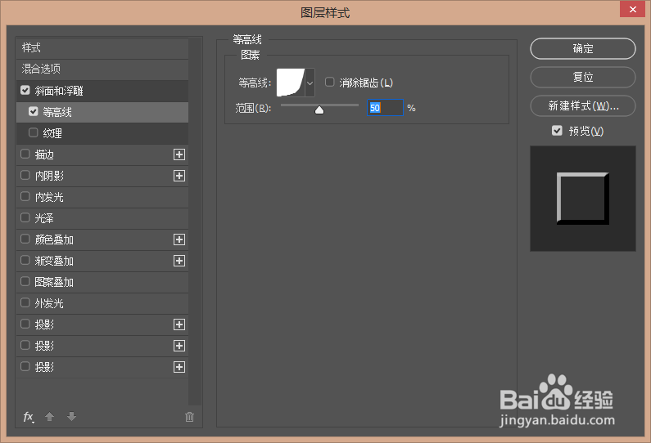Image resolution: width=651 pixels, height=443 pixels.
Task: Enable the 图案叠加 checkbox
Action: [25, 282]
